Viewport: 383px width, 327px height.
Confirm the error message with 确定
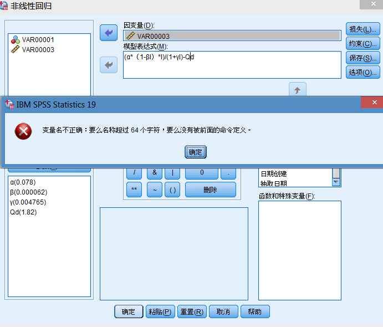coord(196,152)
